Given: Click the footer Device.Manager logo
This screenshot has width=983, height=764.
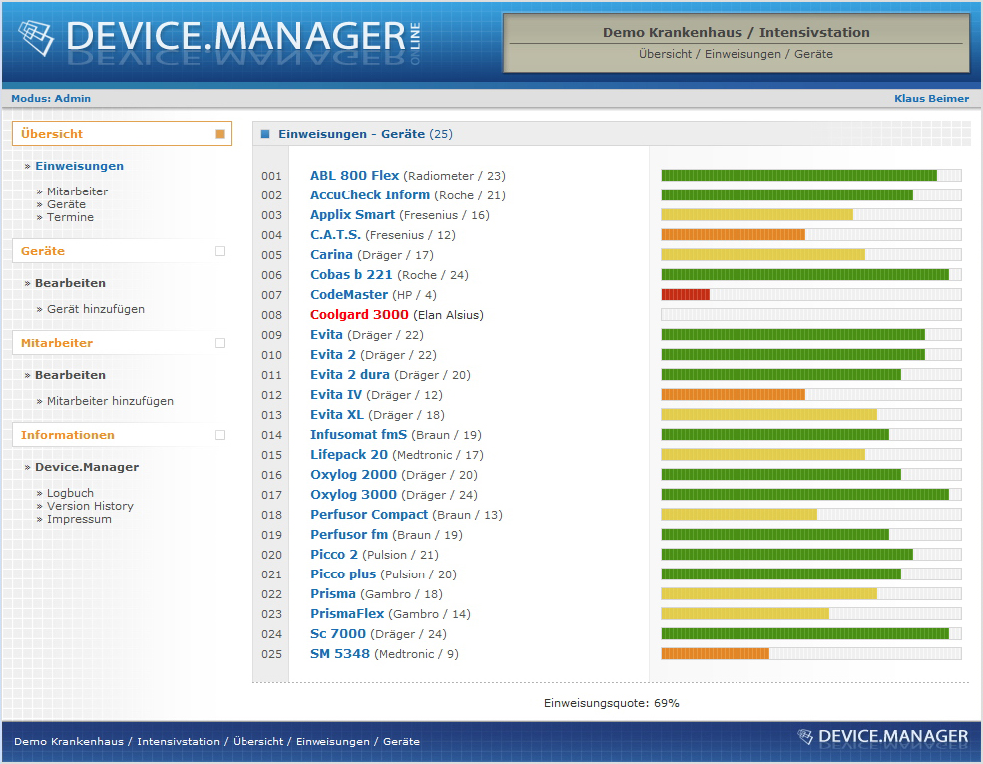Looking at the screenshot, I should (882, 736).
